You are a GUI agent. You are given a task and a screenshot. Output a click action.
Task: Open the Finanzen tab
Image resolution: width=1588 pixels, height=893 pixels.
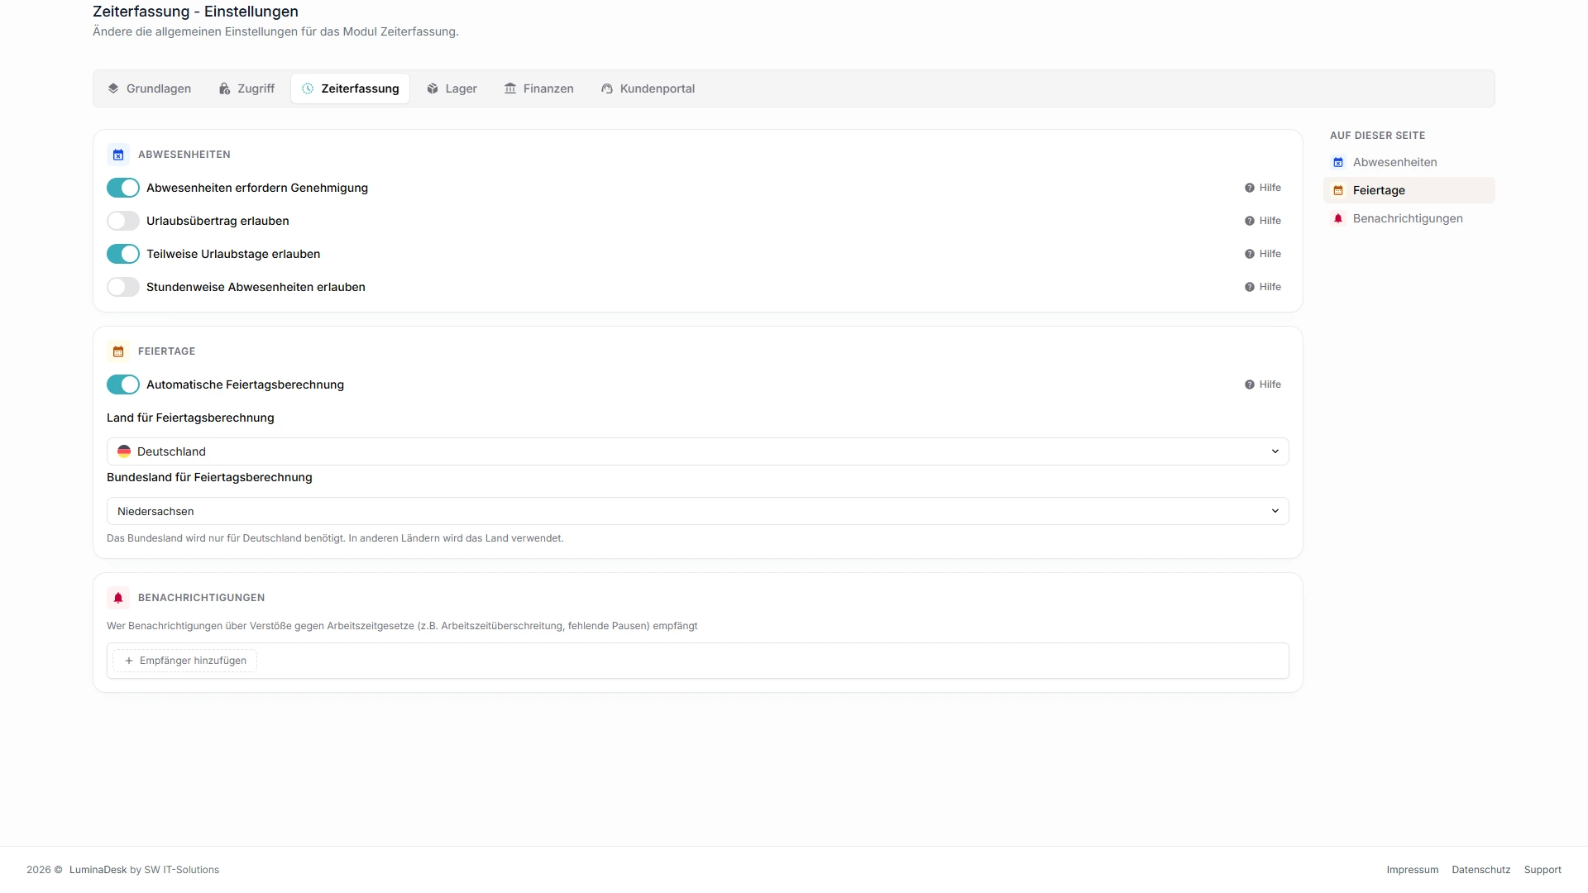pos(539,88)
